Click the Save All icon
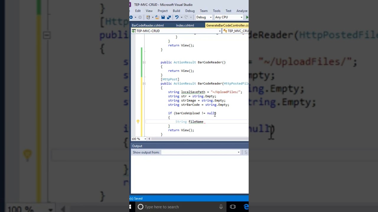378x212 pixels. 169,17
